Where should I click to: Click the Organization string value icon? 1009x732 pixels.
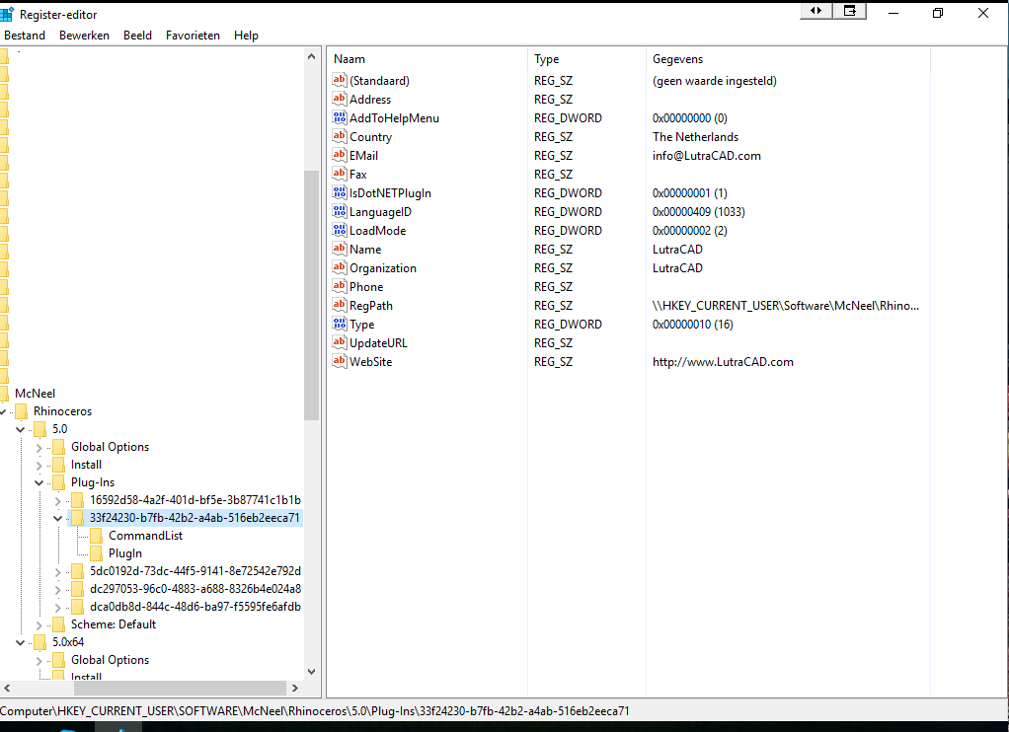click(339, 267)
